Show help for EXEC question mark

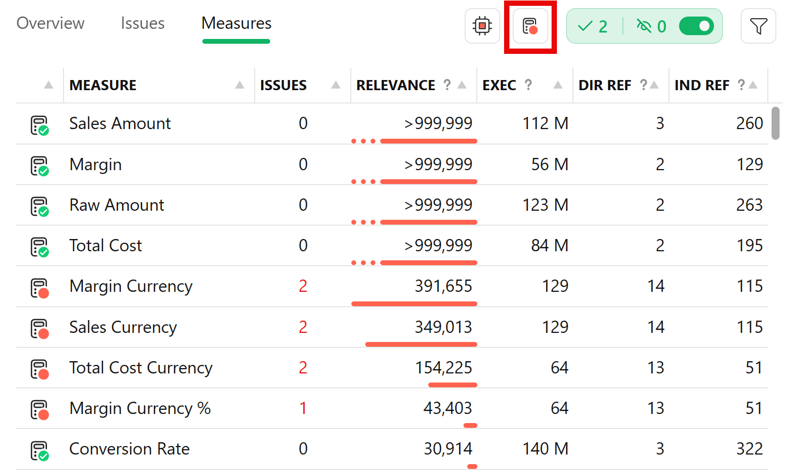click(528, 85)
